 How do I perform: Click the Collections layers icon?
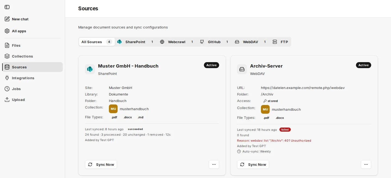[7, 56]
